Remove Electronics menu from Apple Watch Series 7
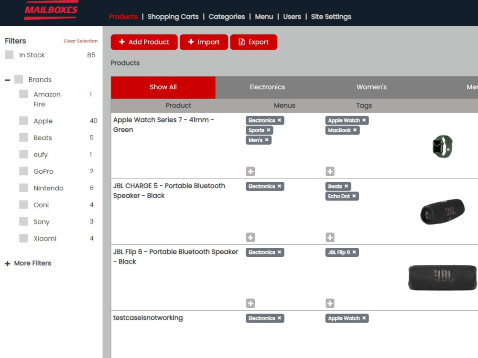 pyautogui.click(x=279, y=120)
